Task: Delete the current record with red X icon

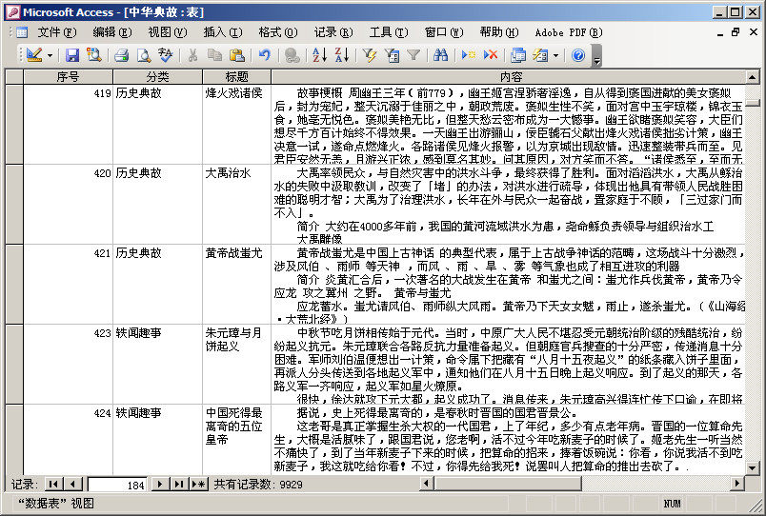Action: pos(490,55)
